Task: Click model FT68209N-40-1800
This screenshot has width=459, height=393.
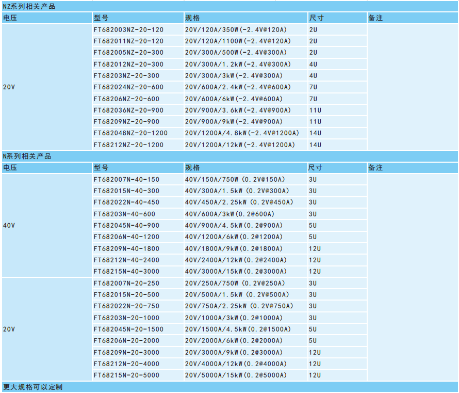Action: [126, 249]
